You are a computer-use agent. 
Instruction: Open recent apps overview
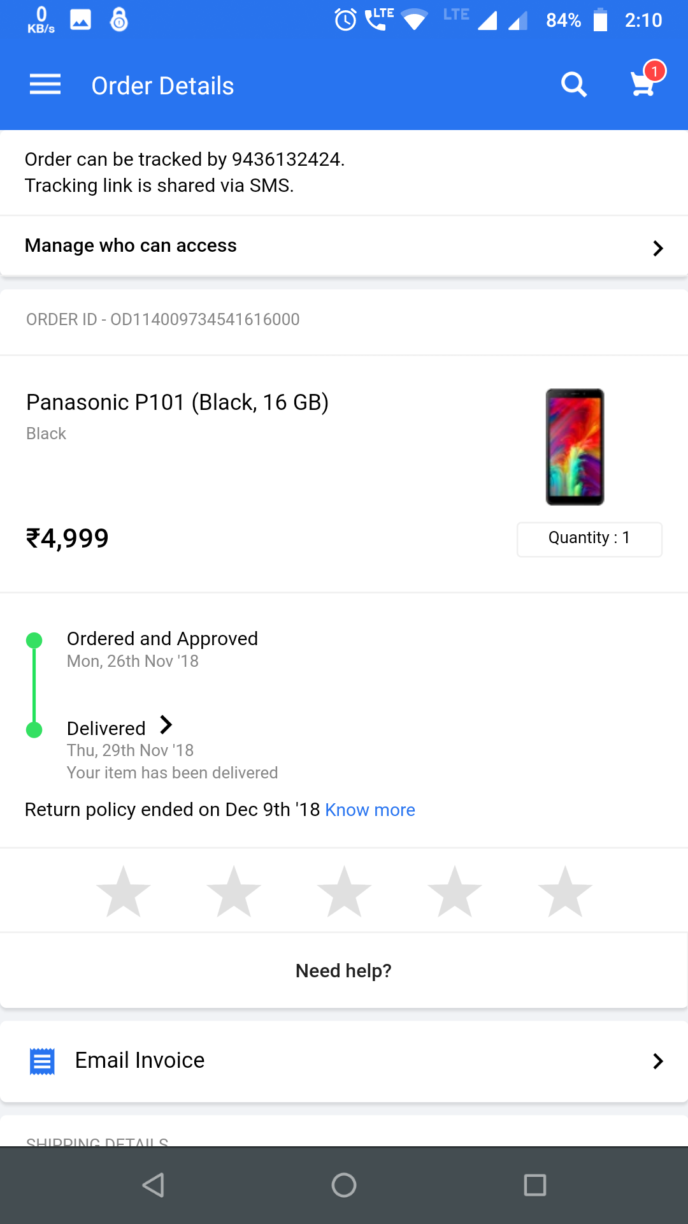tap(534, 1185)
